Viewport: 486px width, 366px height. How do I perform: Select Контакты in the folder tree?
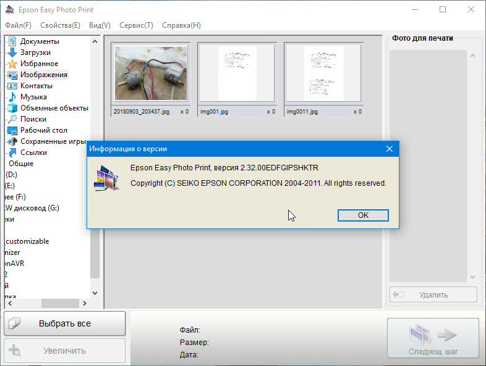point(36,86)
